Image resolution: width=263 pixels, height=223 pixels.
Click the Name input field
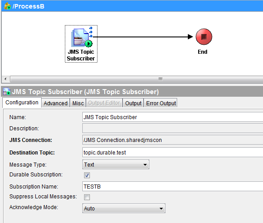click(x=173, y=117)
